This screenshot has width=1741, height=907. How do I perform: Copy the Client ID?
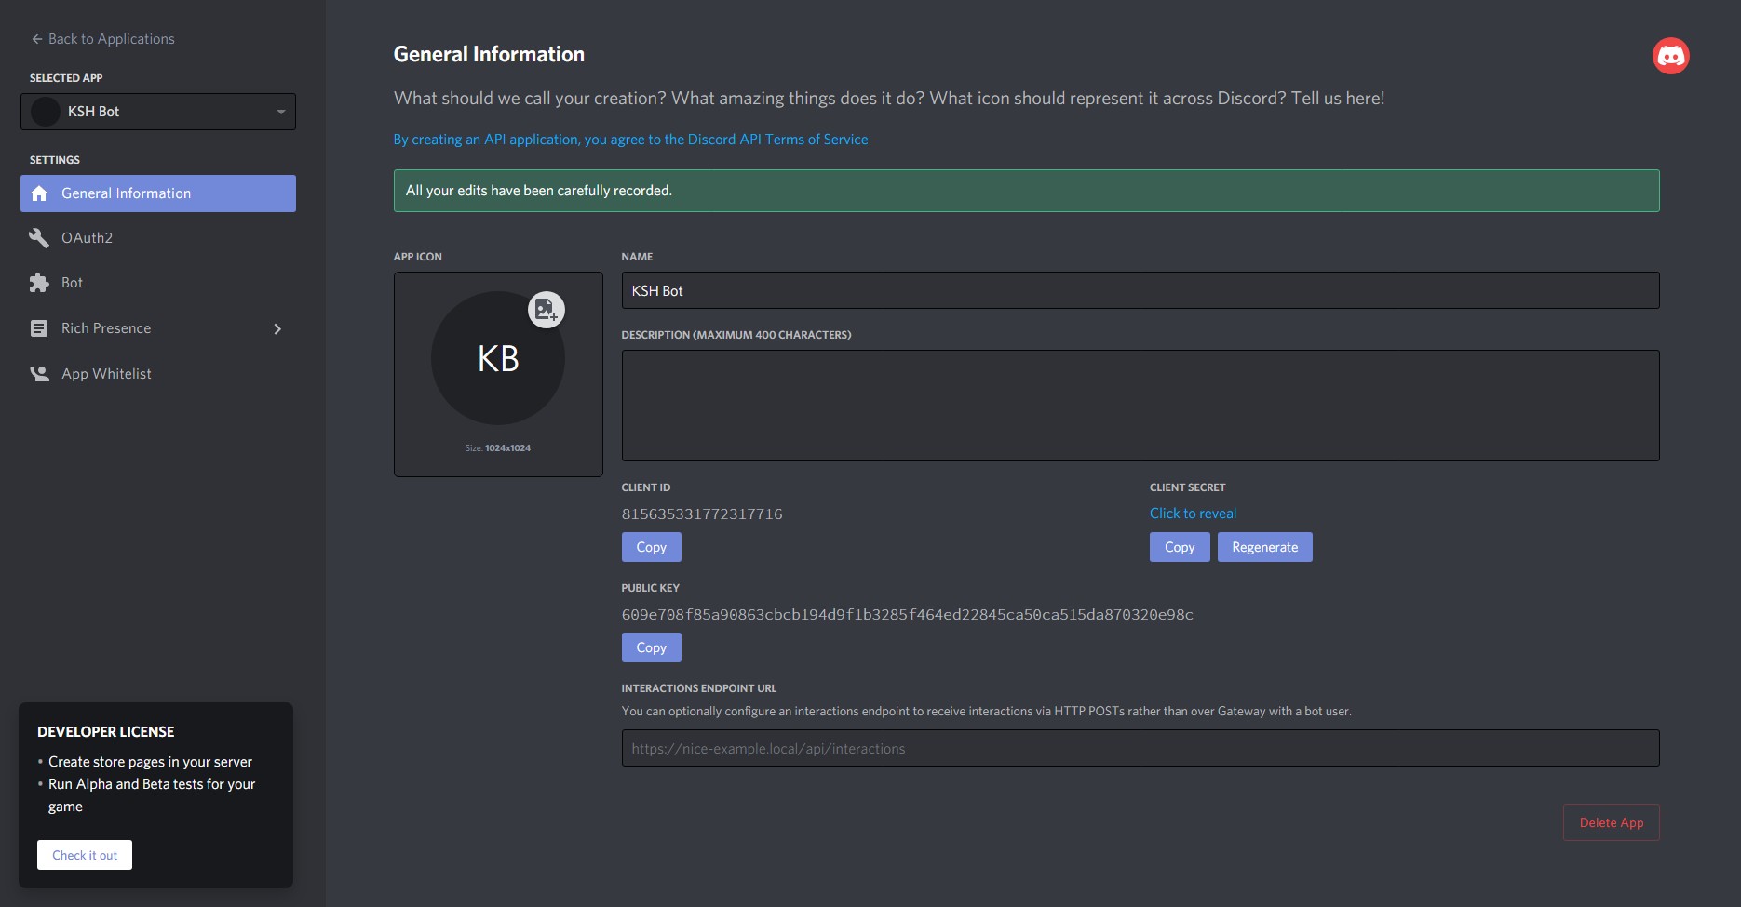651,547
